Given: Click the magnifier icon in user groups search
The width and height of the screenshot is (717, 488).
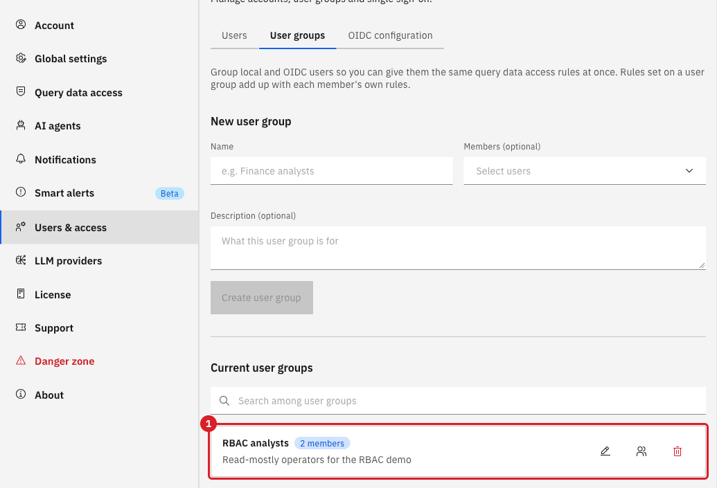Looking at the screenshot, I should [224, 401].
